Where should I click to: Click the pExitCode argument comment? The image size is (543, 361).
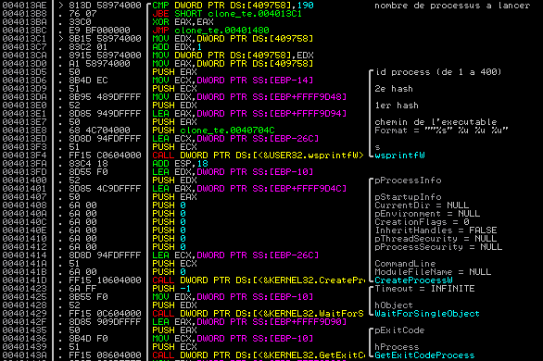[399, 330]
